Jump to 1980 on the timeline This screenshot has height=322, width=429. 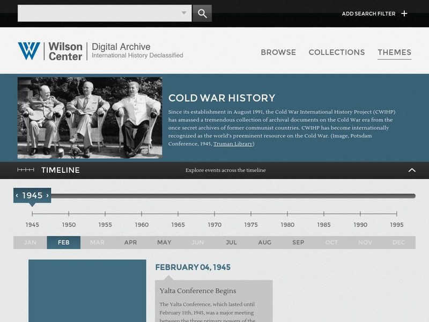tap(287, 224)
